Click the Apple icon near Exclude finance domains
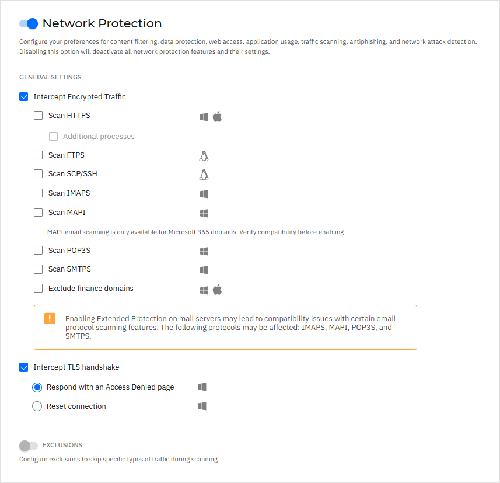 pyautogui.click(x=218, y=289)
